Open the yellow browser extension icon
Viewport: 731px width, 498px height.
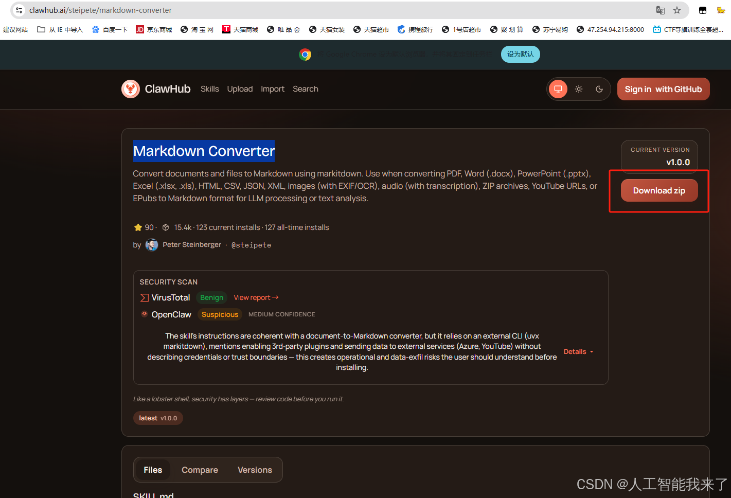pyautogui.click(x=721, y=10)
